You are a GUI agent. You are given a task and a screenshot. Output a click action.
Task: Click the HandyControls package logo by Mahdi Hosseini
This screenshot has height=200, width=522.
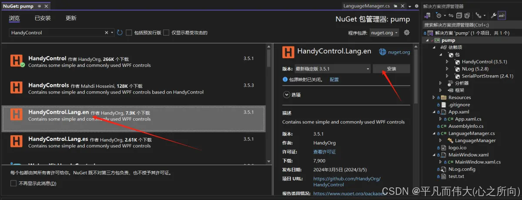pyautogui.click(x=17, y=88)
